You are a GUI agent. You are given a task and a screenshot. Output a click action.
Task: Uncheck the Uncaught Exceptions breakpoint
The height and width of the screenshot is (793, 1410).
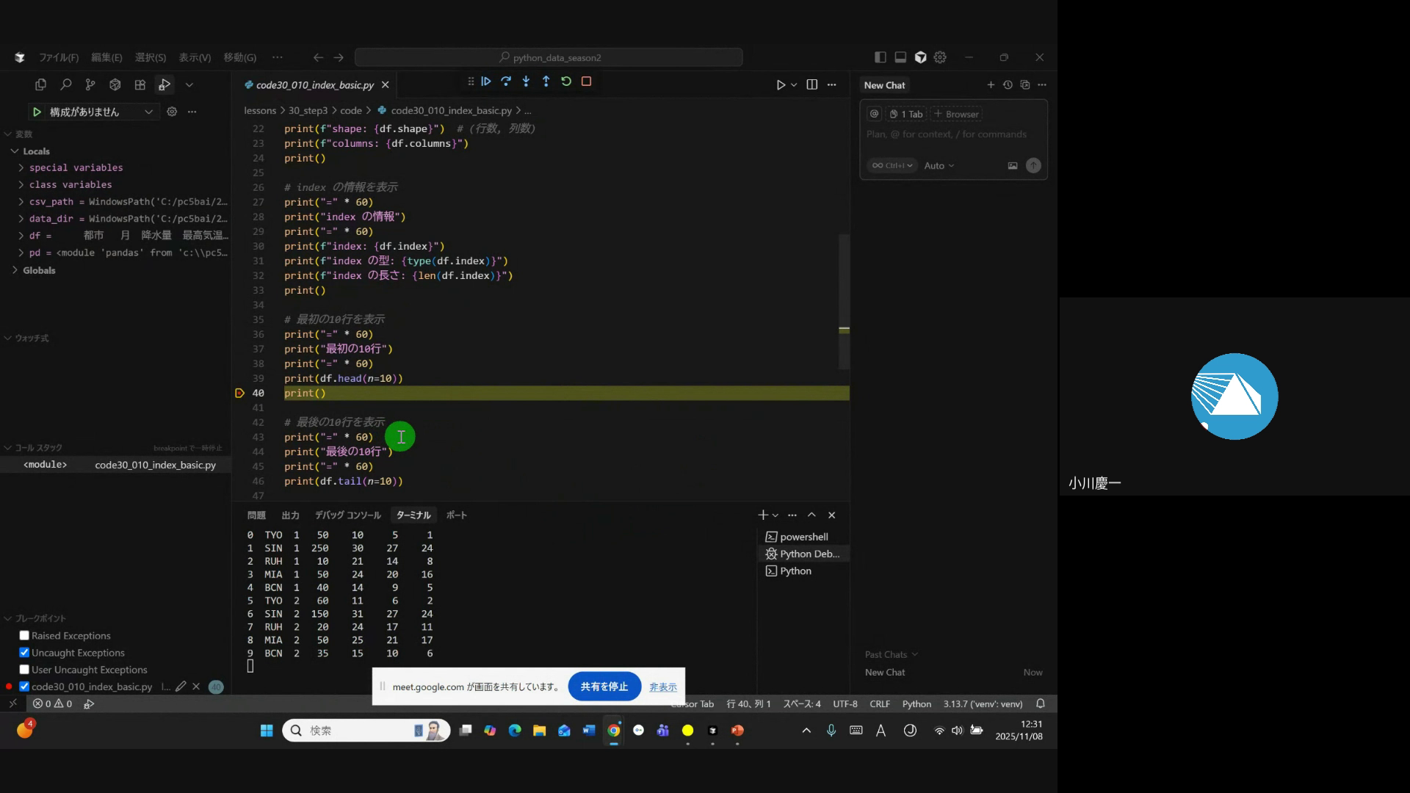pos(24,653)
